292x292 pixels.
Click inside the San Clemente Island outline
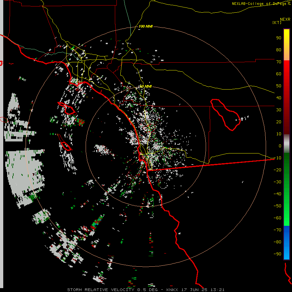(x=66, y=146)
